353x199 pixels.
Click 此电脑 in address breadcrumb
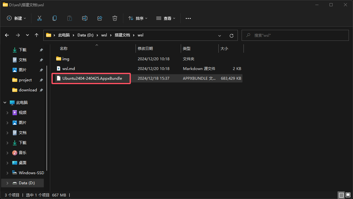click(64, 35)
